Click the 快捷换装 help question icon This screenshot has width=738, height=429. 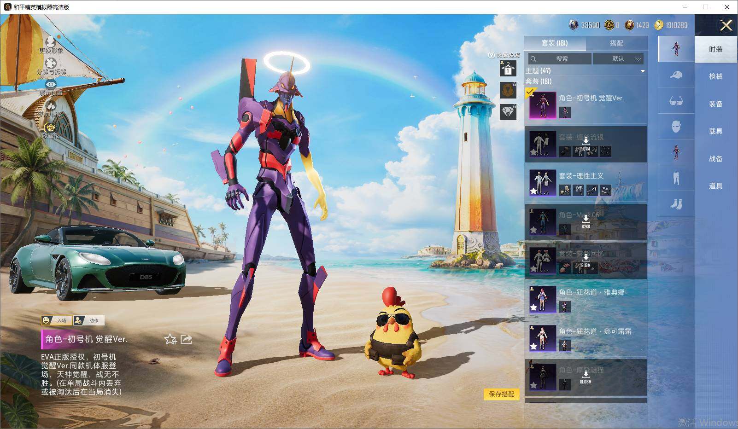[492, 55]
